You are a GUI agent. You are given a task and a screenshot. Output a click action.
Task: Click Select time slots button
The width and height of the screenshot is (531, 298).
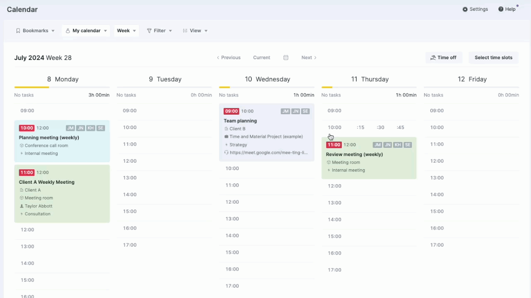pos(494,58)
